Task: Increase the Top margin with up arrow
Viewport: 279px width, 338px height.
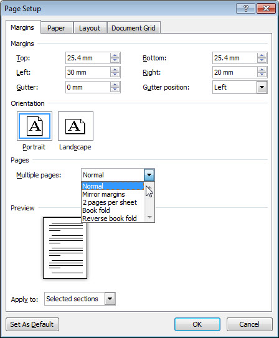Action: (115, 55)
